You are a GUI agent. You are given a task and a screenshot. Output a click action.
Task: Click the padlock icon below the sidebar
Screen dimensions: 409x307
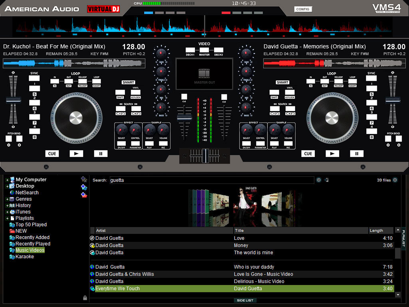coord(84,297)
